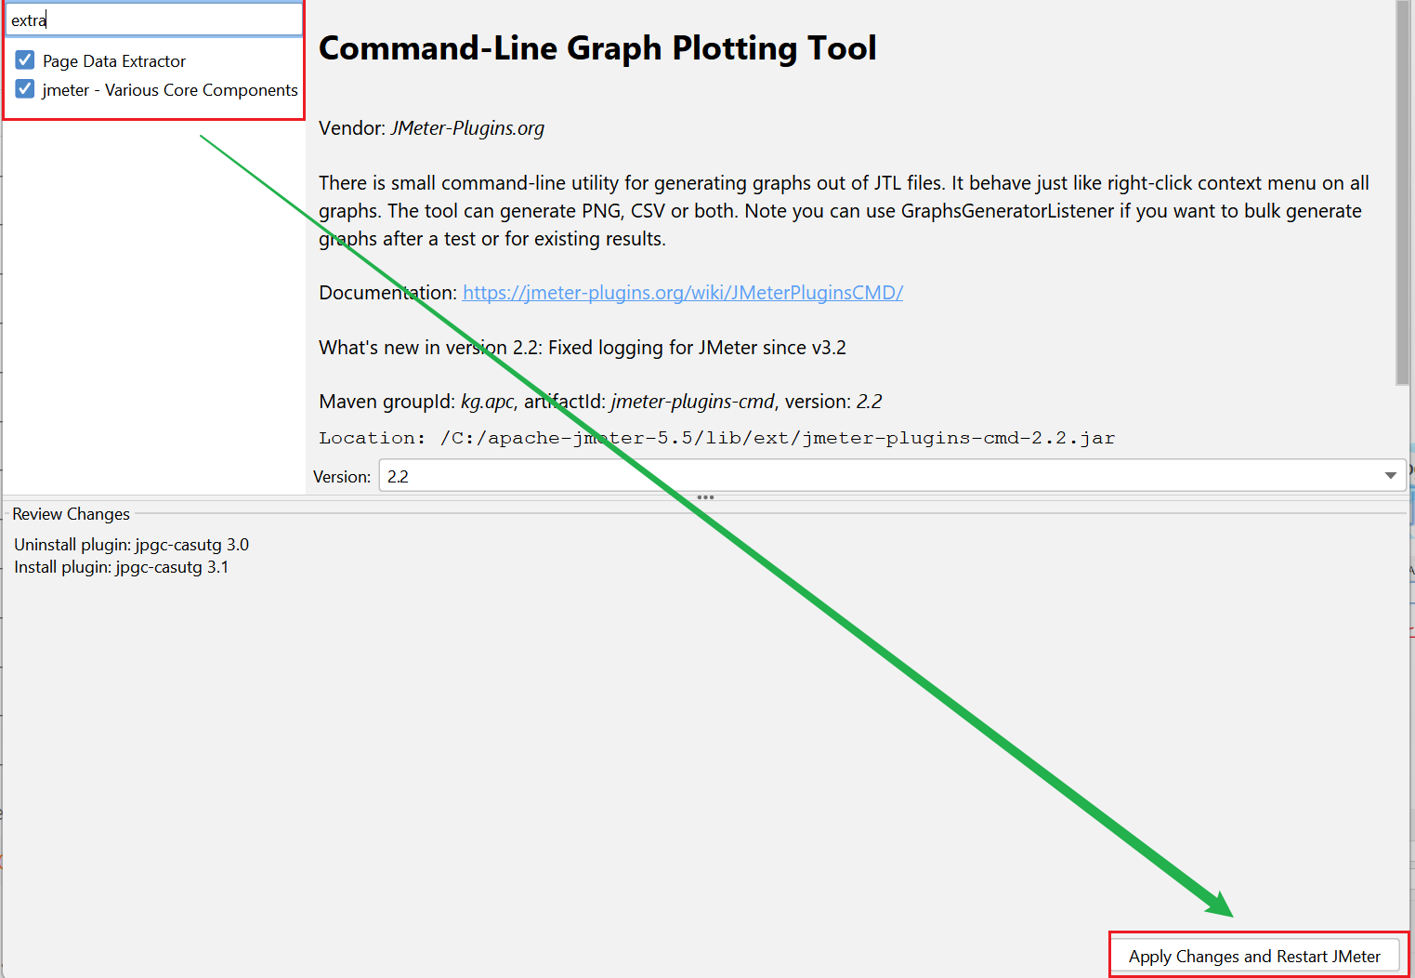Click the "What's new in version 2.2" line

pyautogui.click(x=583, y=348)
